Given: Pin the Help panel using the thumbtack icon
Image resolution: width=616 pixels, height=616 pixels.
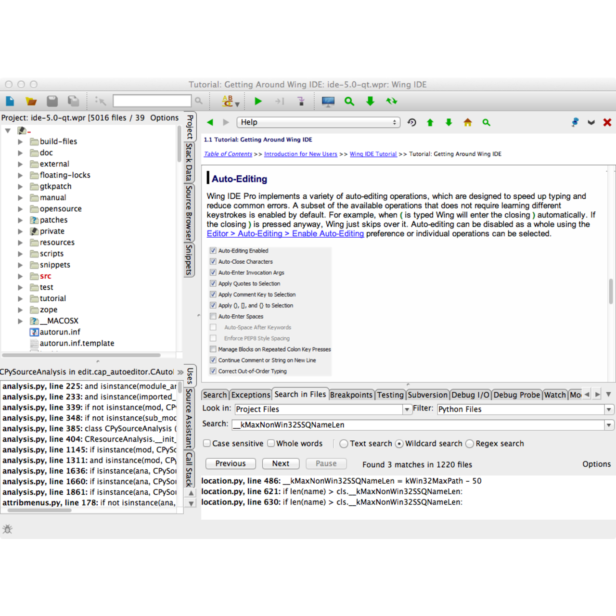Looking at the screenshot, I should pos(575,122).
